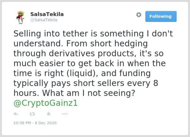This screenshot has height=137, width=190.
Task: Select the reply arrow under the tweet
Action: coord(16,114)
